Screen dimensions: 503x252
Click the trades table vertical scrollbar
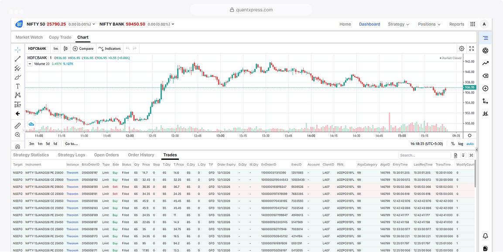click(475, 174)
